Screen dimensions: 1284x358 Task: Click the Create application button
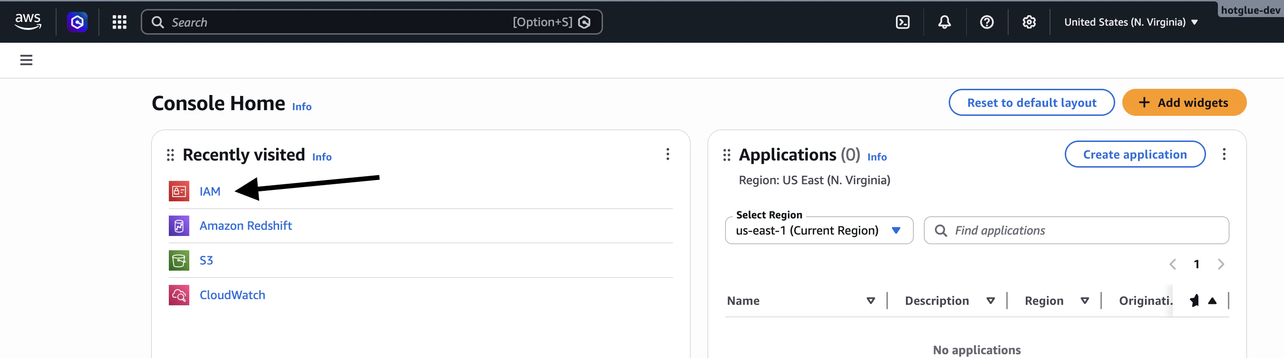[1135, 154]
